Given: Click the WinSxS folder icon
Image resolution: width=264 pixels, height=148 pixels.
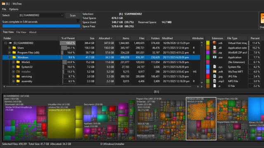Looking at the screenshot, I should 18,62.
